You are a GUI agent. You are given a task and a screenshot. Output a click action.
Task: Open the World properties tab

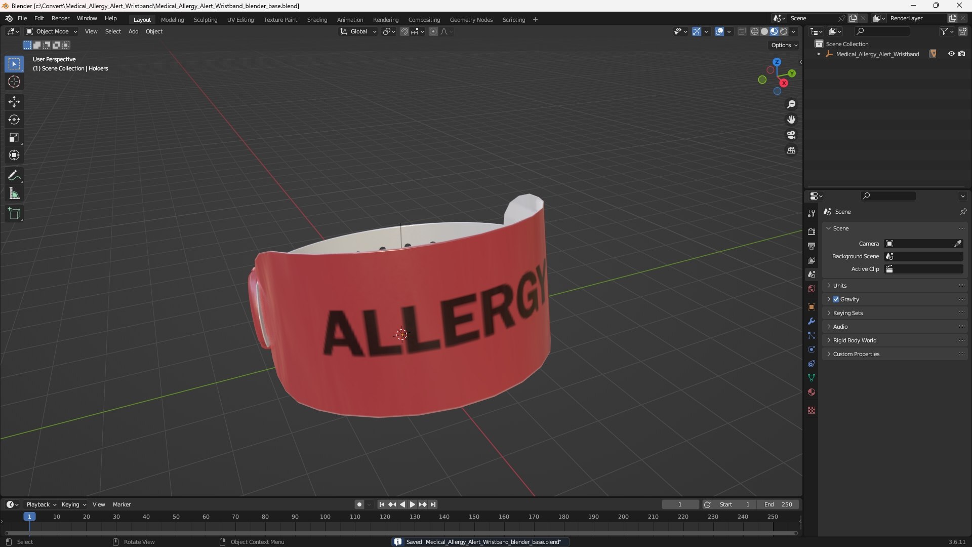point(812,289)
